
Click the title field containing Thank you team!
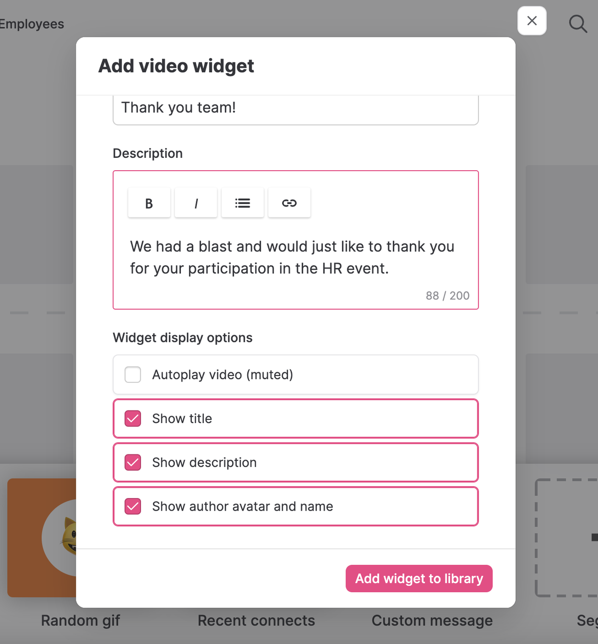point(296,108)
